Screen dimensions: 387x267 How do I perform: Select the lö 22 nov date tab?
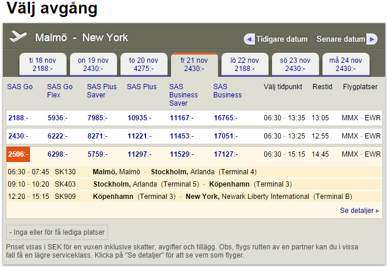pos(244,65)
